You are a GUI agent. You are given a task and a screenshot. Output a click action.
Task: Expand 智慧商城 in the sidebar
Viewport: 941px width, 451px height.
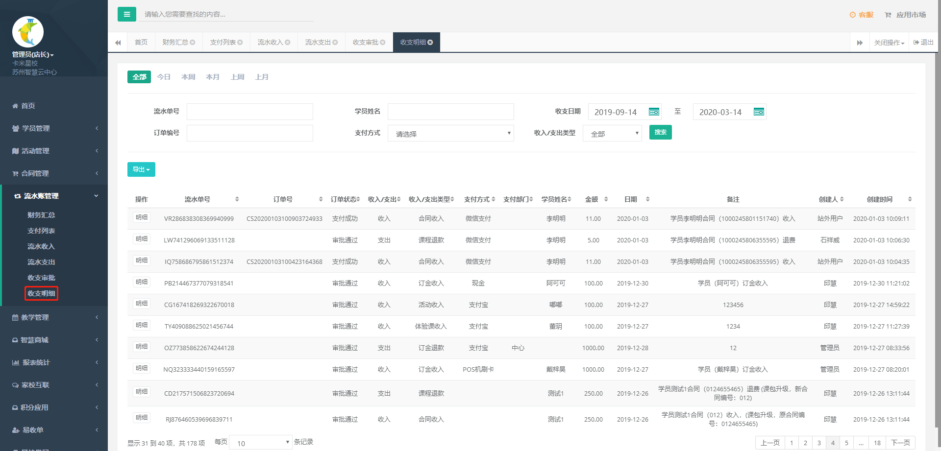coord(54,340)
